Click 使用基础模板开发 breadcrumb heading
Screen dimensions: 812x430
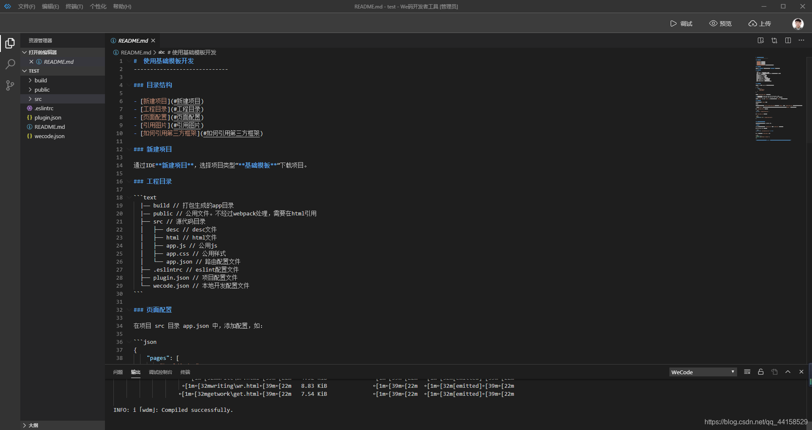(192, 52)
